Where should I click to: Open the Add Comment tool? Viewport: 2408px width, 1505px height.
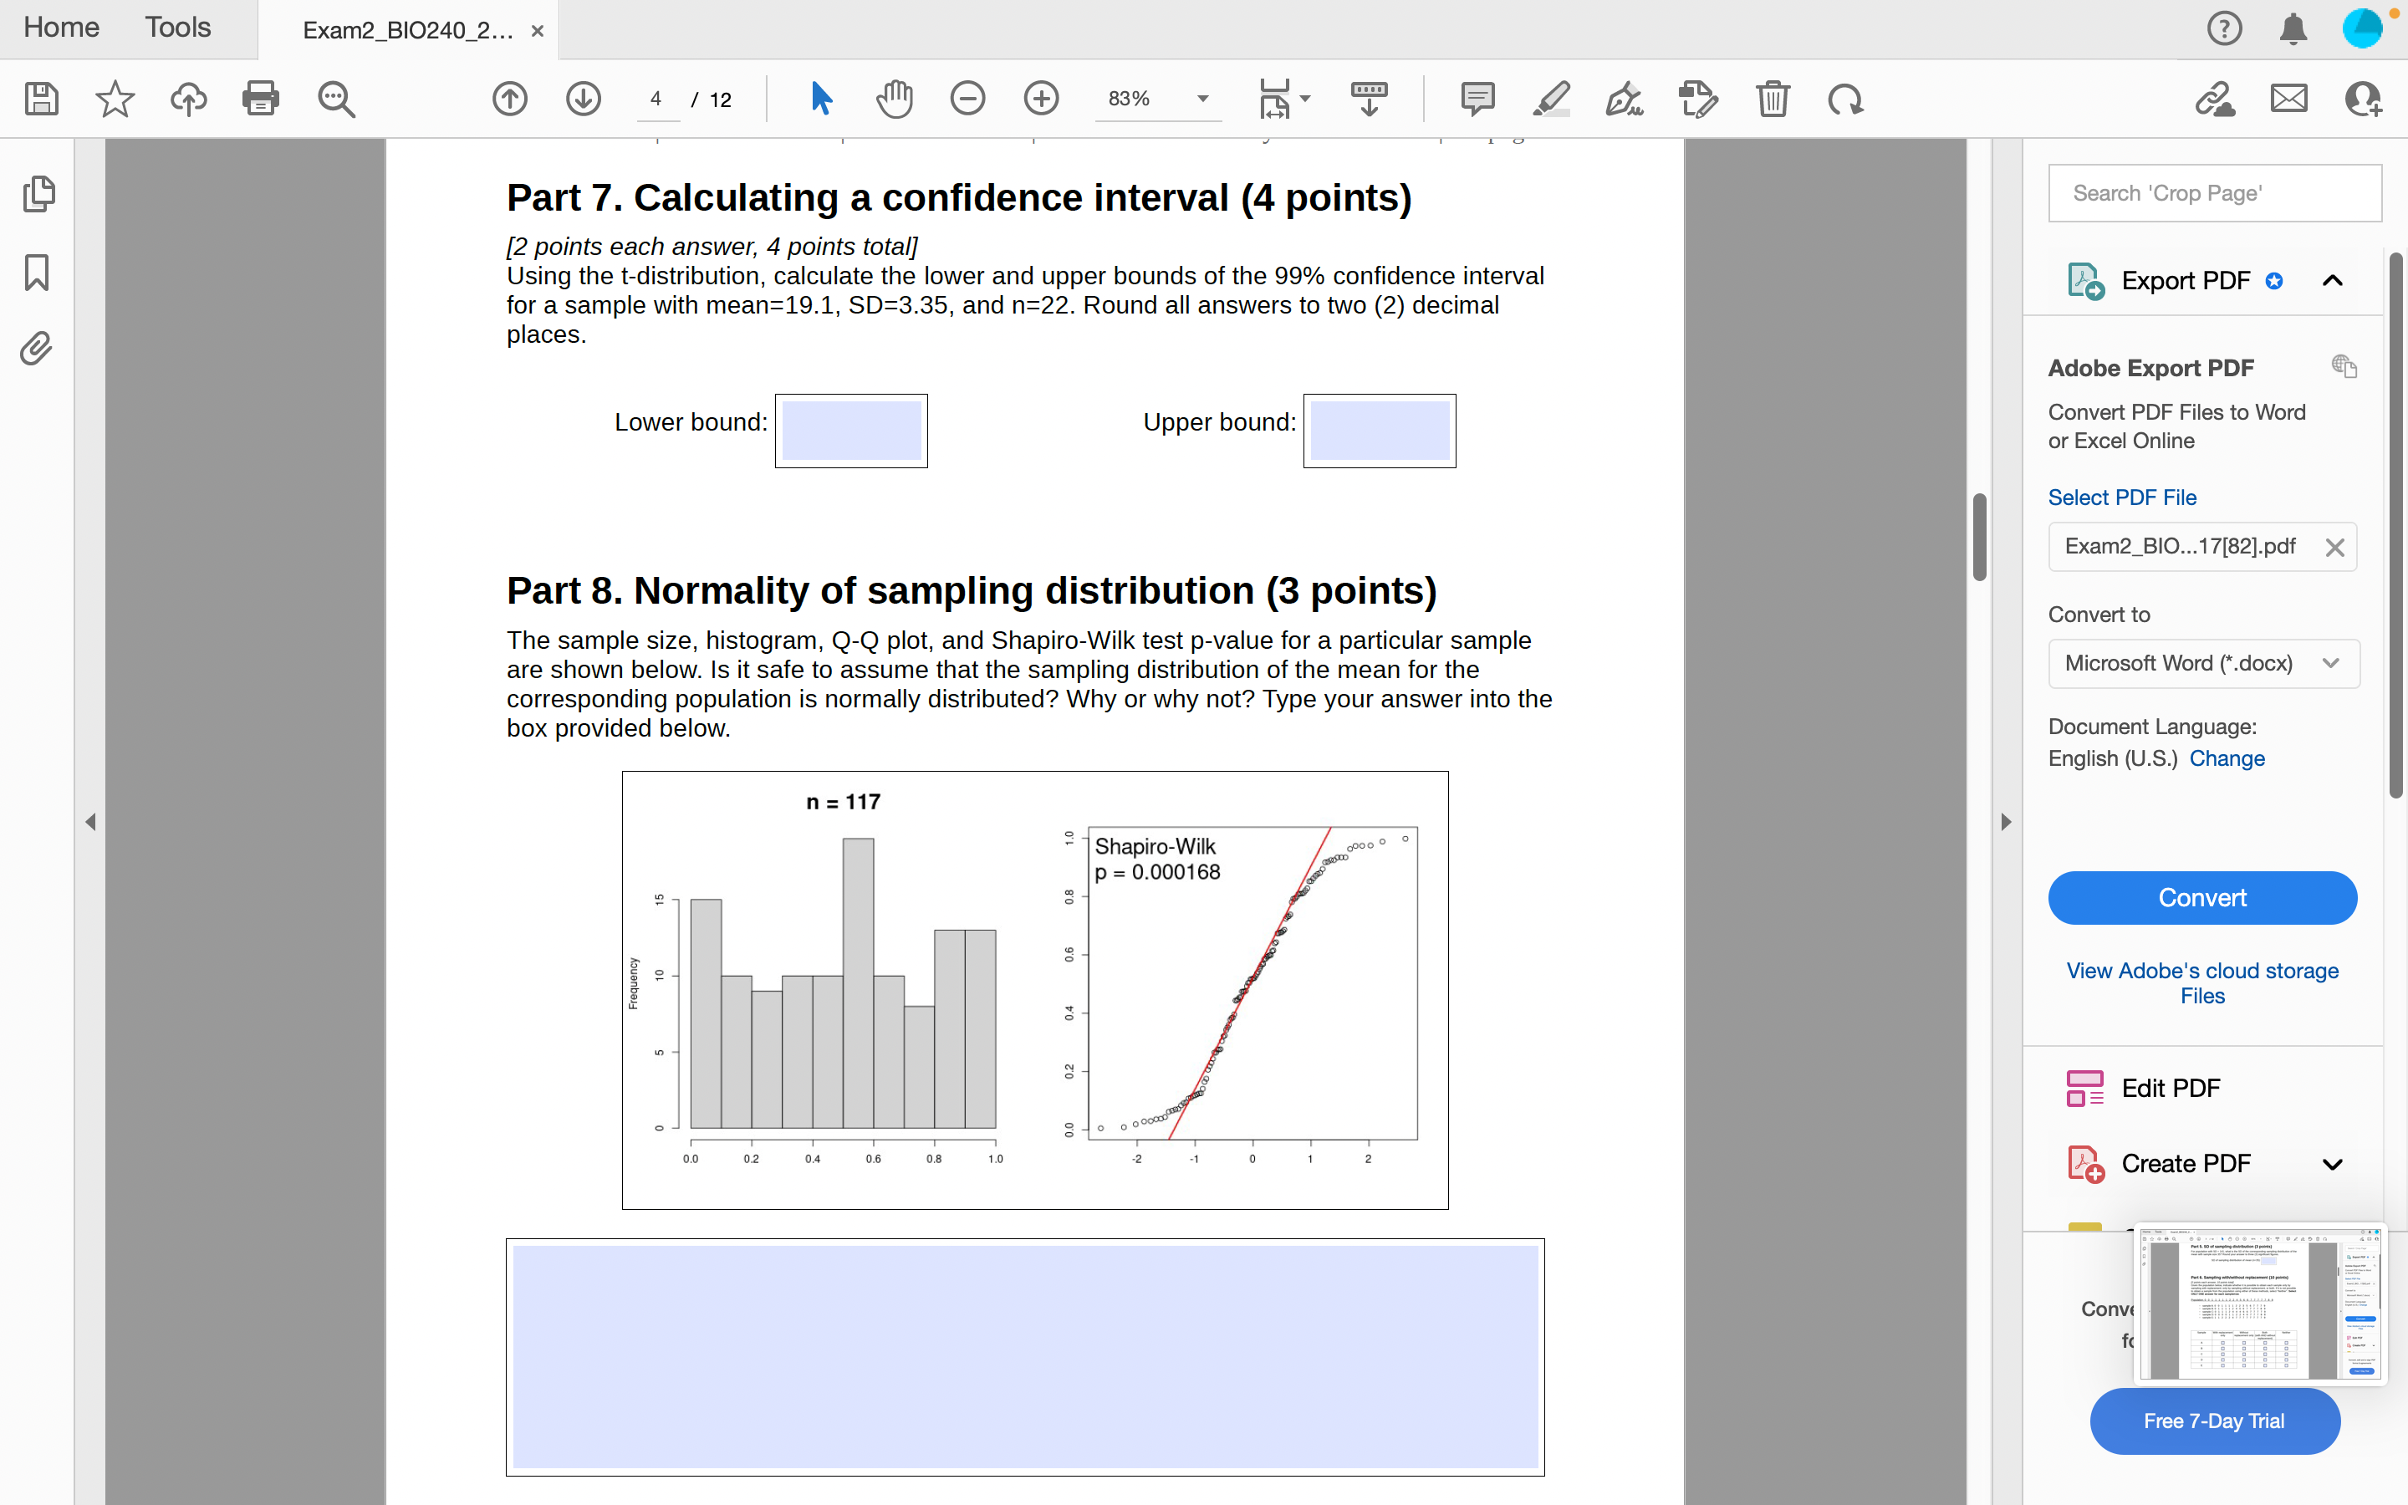coord(1477,99)
